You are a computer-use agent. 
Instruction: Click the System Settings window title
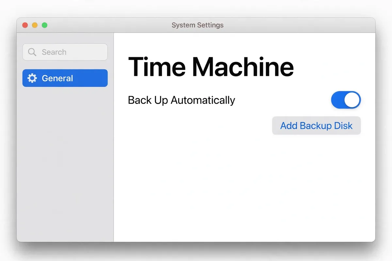tap(198, 25)
